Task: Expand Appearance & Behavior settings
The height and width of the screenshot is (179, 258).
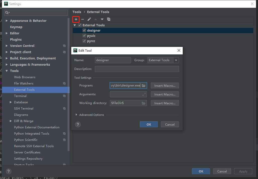Action: (x=7, y=21)
